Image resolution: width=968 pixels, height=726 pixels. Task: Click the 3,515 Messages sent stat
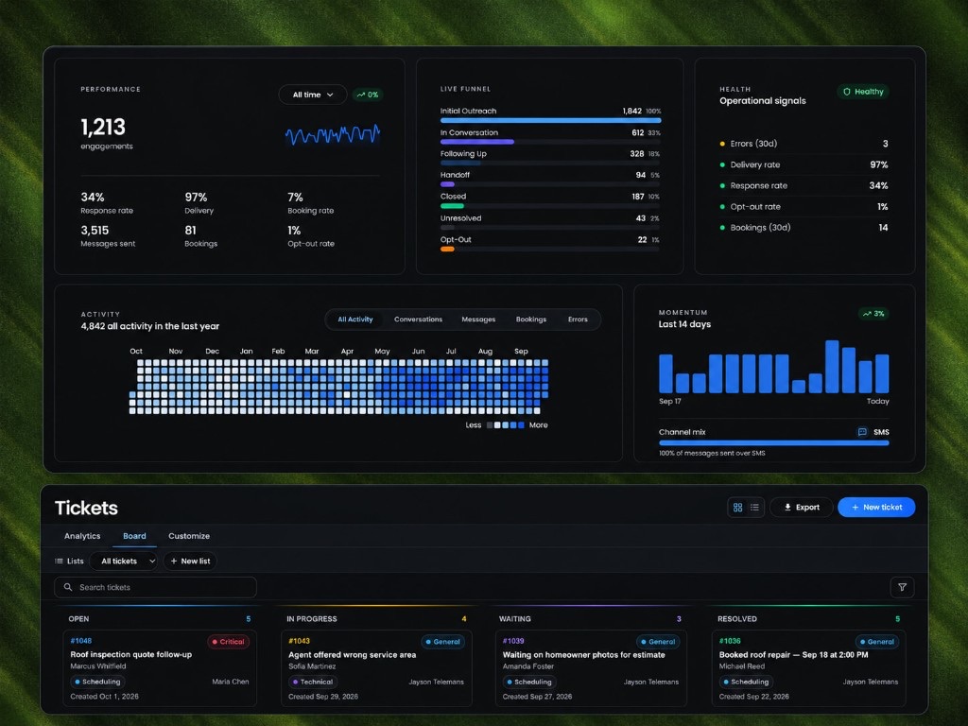pyautogui.click(x=108, y=235)
